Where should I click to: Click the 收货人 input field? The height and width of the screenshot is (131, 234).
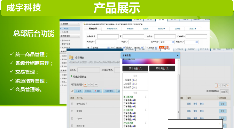[x=139, y=42]
